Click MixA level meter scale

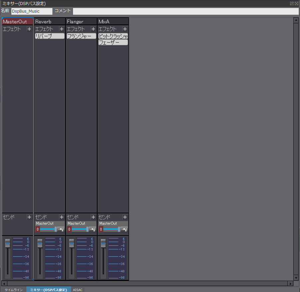click(117, 258)
